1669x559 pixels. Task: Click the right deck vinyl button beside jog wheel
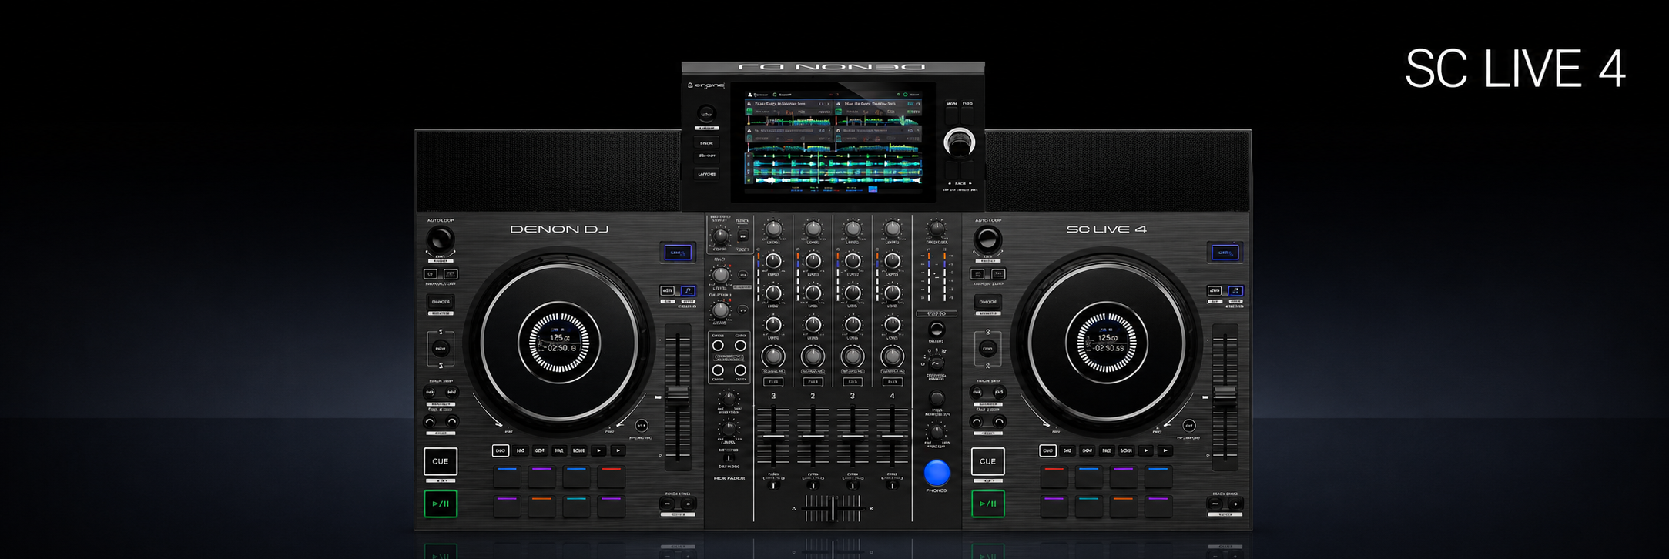(x=1188, y=425)
